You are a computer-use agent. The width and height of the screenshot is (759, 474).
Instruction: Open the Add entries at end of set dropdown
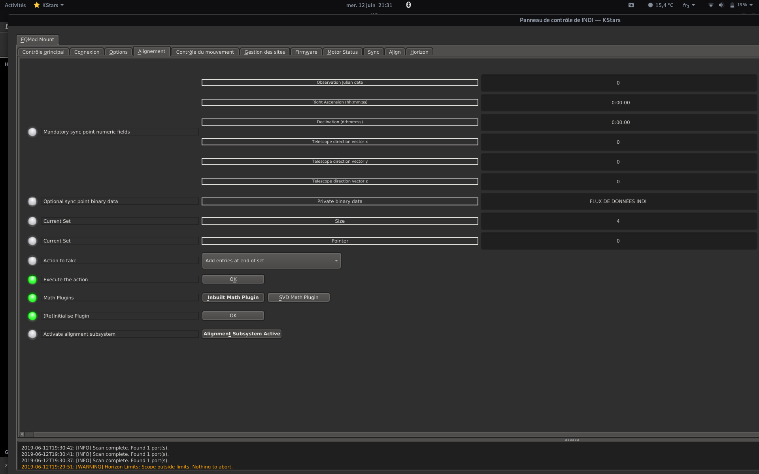pyautogui.click(x=271, y=261)
